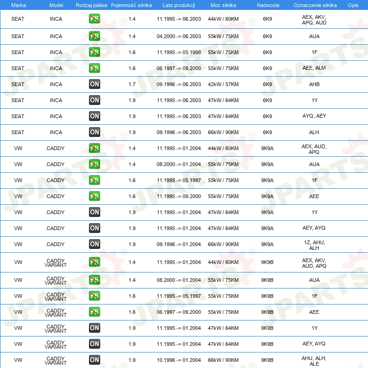Screen dimensions: 368x368
Task: Click diesel ON icon in SEAT INCA AHB row
Action: coord(94,84)
